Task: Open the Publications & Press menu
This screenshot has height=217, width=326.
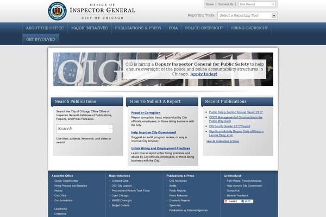Action: (x=138, y=28)
